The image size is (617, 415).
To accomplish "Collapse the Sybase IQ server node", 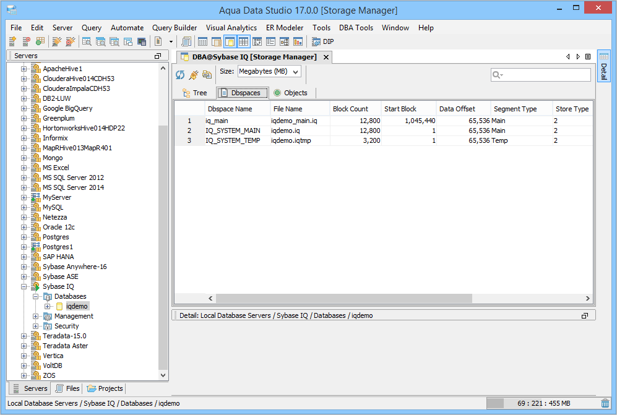I will point(24,286).
